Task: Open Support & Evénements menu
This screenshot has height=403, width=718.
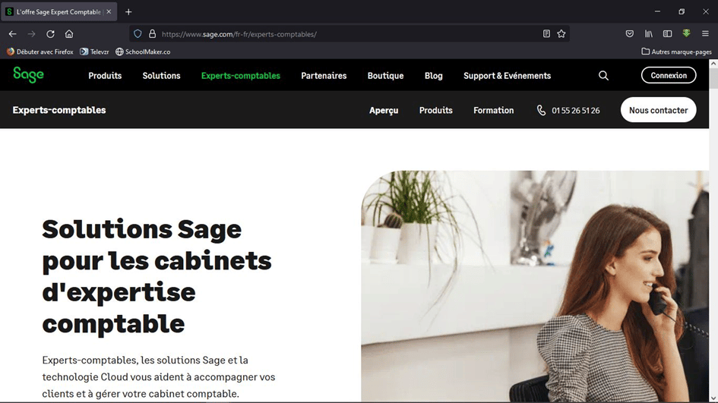Action: 507,75
